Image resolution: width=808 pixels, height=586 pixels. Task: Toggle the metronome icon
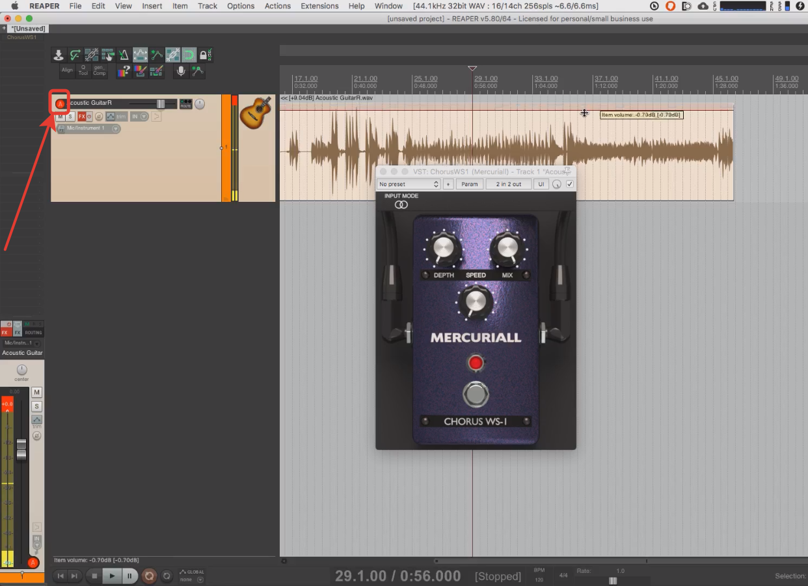point(124,55)
